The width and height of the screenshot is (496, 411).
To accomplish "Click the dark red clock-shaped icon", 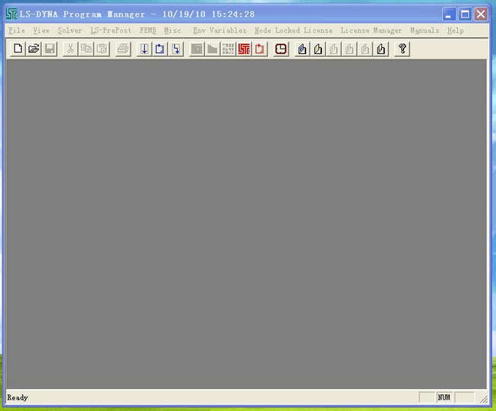I will coord(281,49).
